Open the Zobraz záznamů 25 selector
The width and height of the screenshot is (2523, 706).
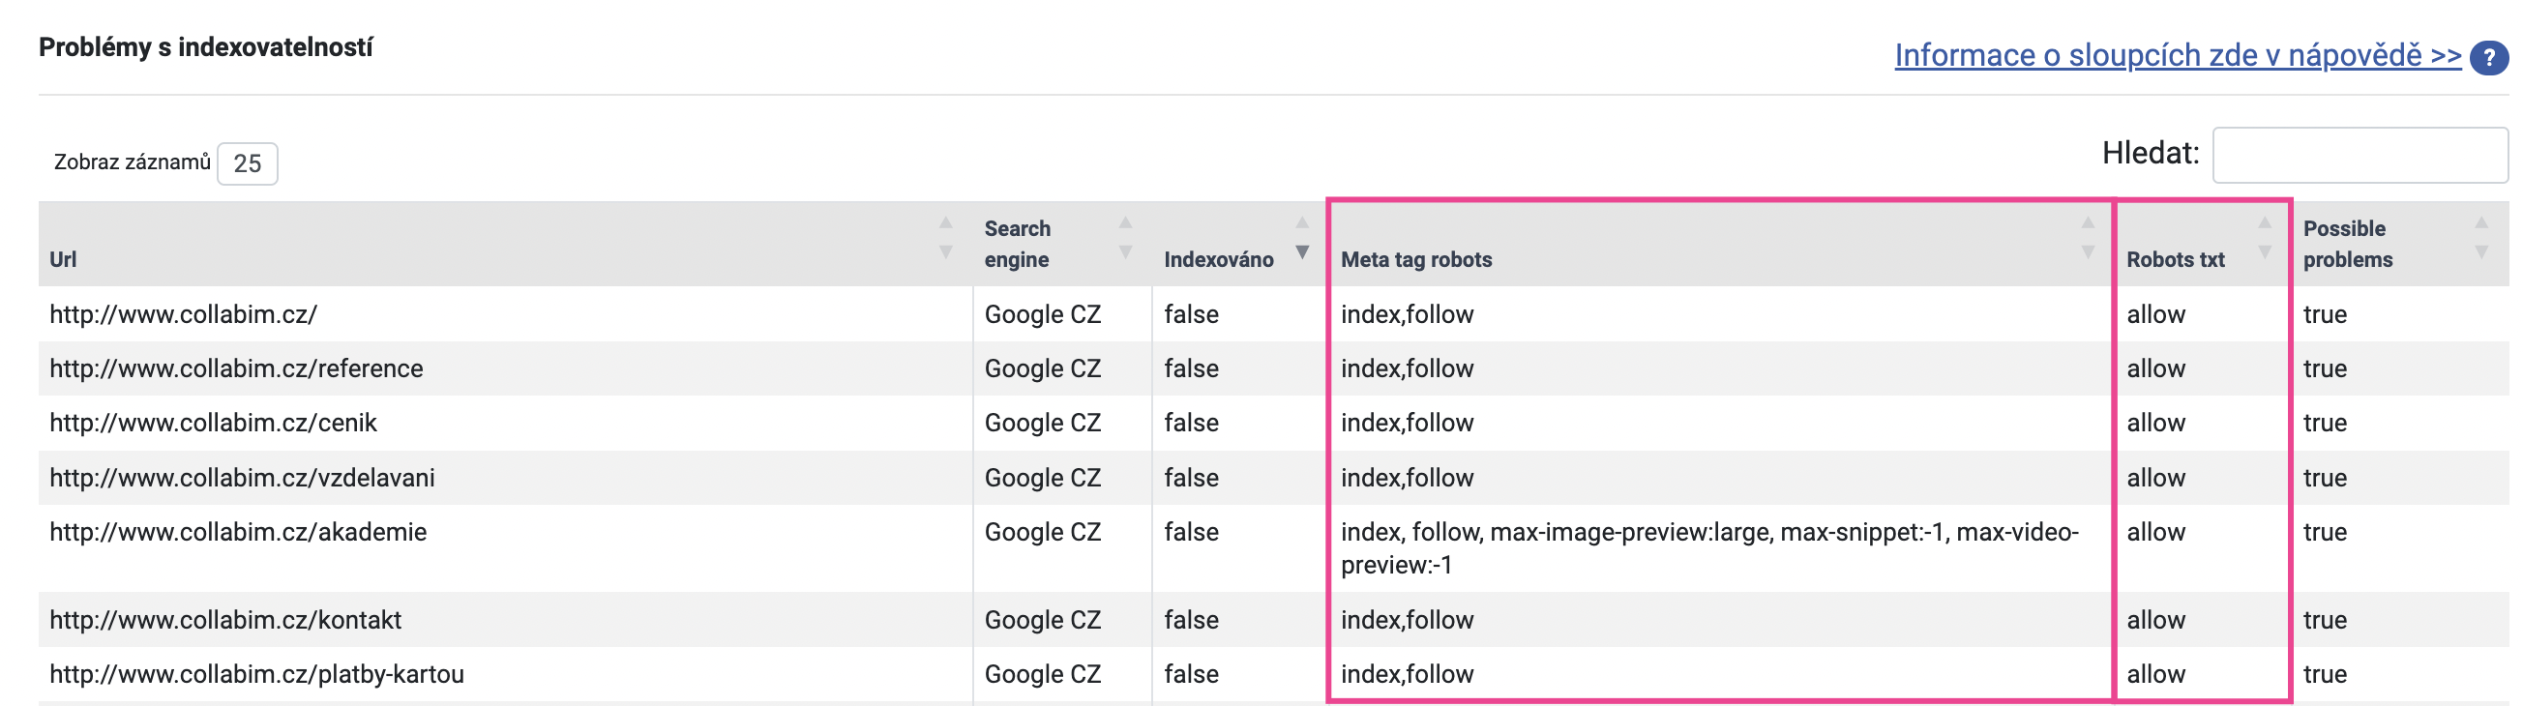pos(247,163)
